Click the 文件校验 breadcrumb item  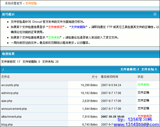pos(31,4)
